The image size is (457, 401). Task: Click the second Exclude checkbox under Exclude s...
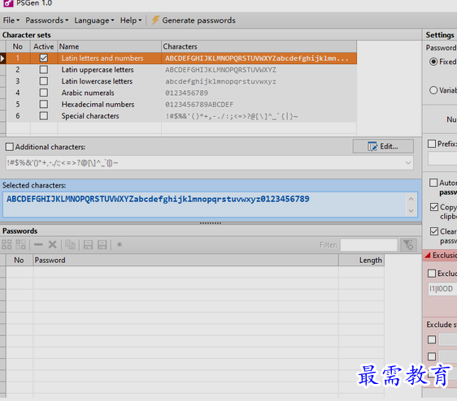tap(432, 356)
